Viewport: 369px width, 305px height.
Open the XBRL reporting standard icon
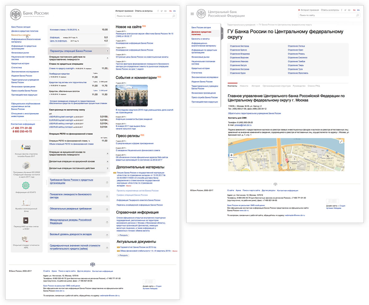click(x=26, y=239)
